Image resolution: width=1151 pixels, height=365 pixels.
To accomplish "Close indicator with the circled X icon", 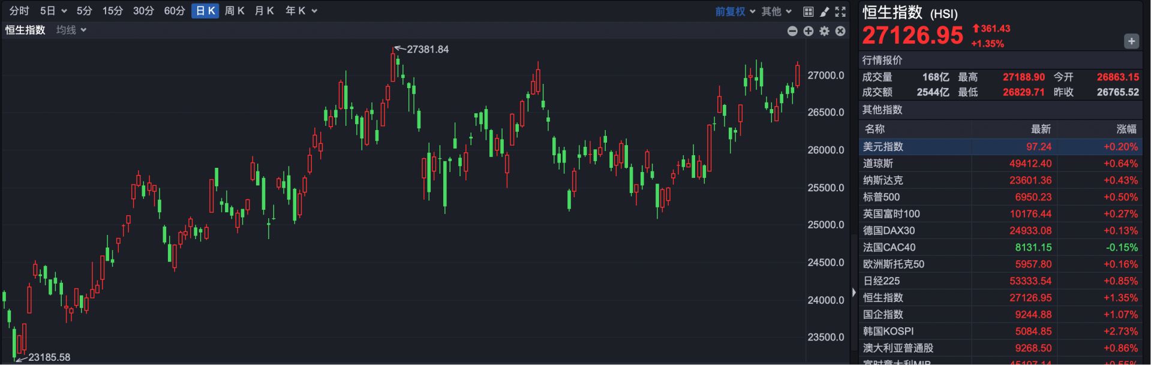I will coord(840,31).
